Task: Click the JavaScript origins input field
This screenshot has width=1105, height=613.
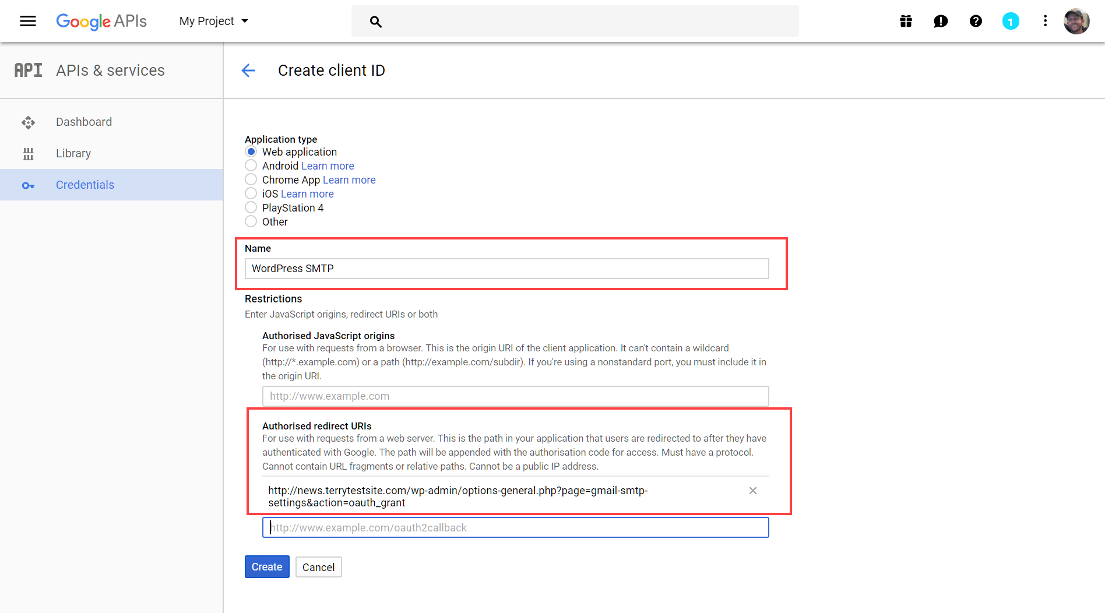Action: click(516, 396)
